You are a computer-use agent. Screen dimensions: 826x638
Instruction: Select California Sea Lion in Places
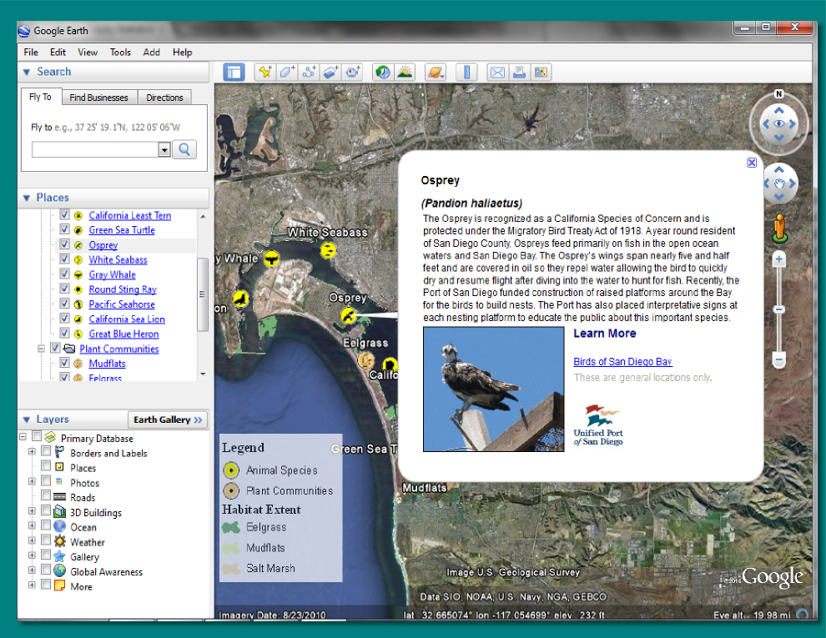(127, 319)
